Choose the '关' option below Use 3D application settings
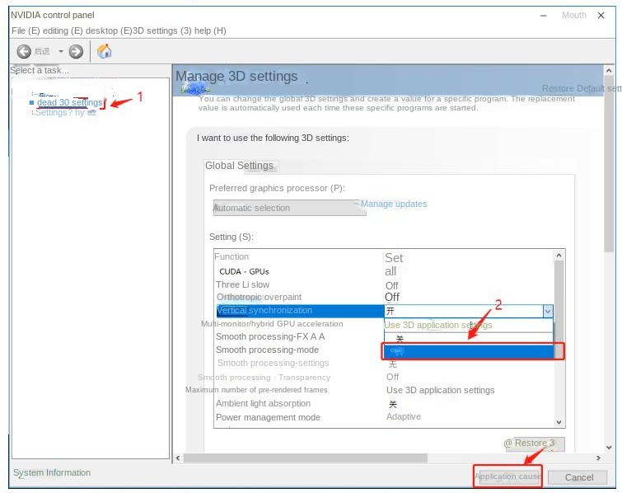622x493 pixels. [468, 339]
